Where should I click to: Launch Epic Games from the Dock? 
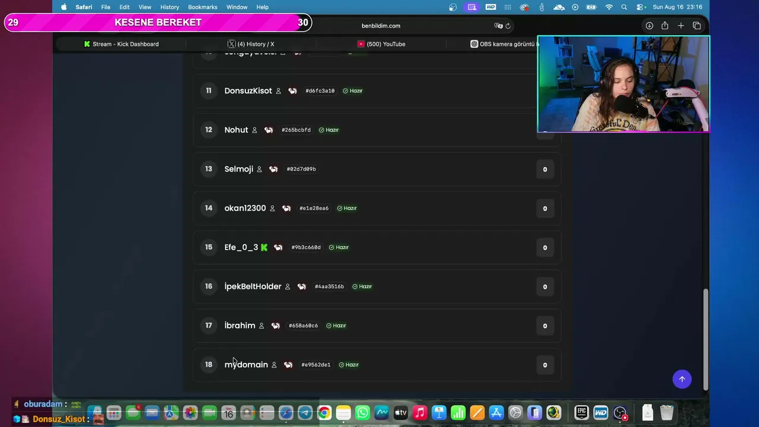pyautogui.click(x=581, y=413)
